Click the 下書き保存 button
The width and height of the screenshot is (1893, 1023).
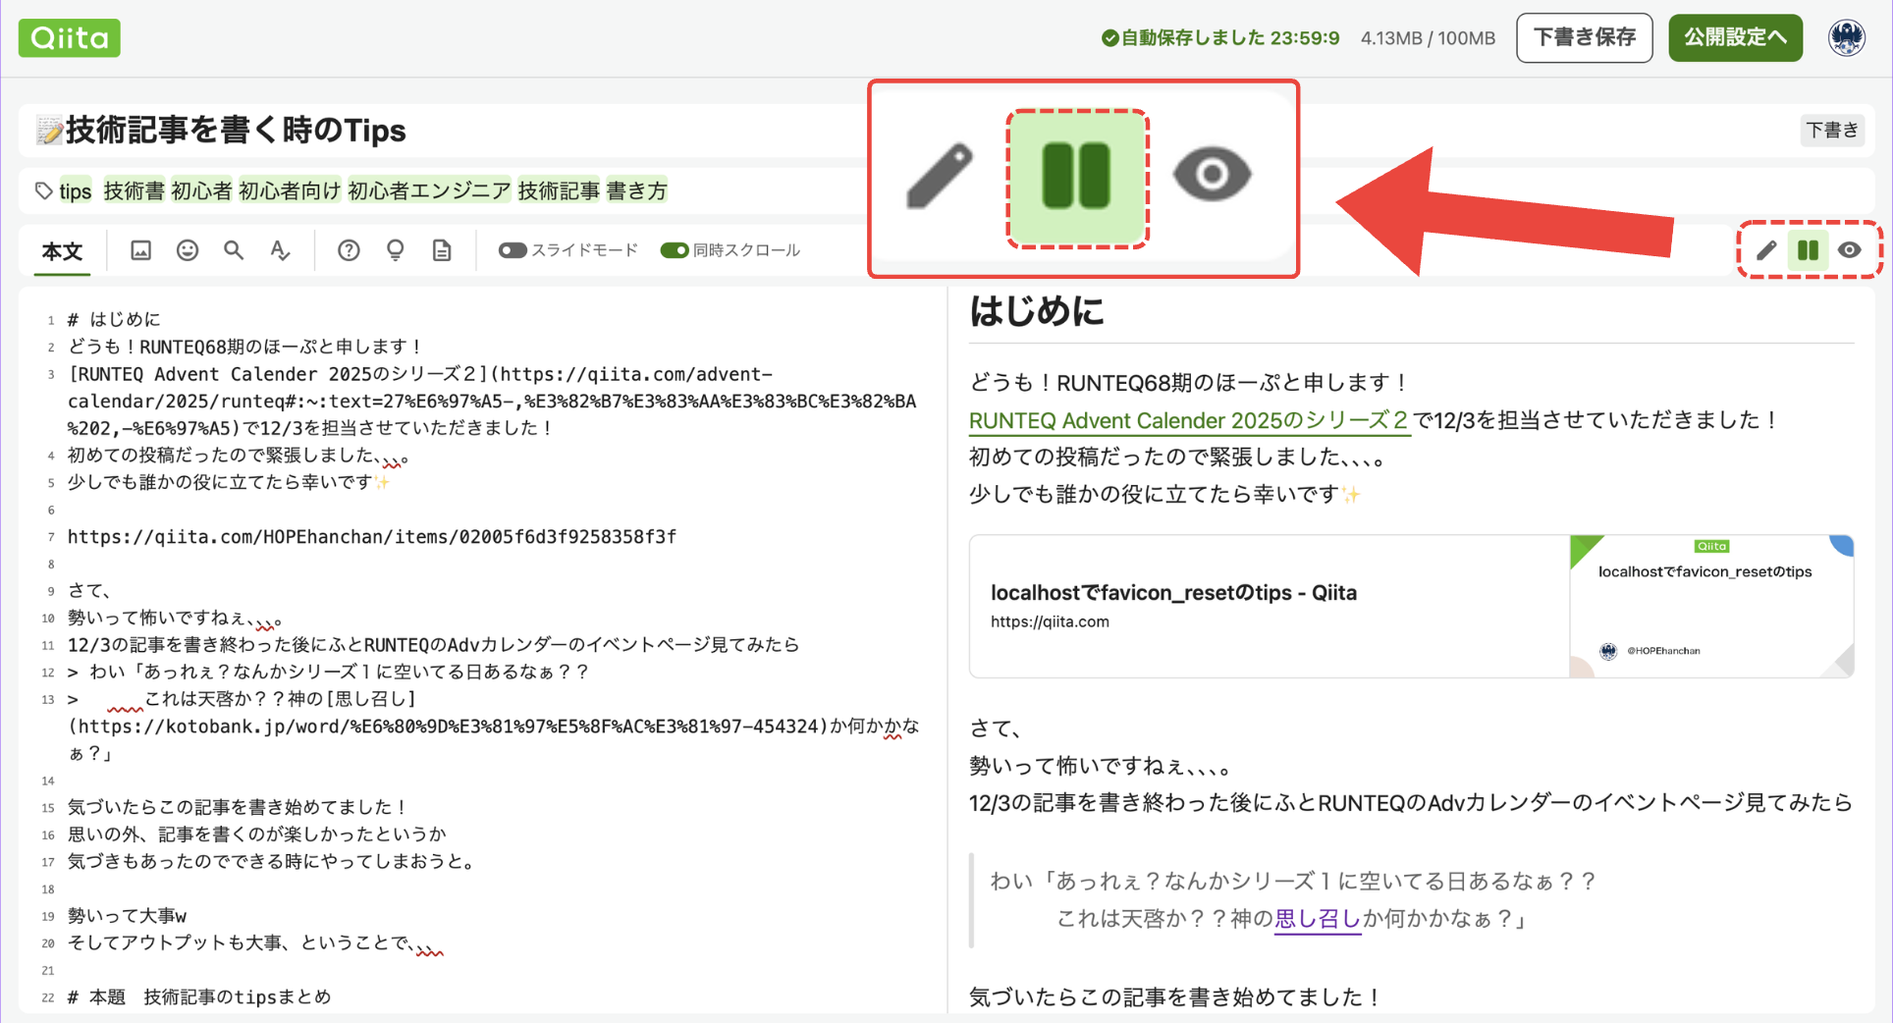1584,37
